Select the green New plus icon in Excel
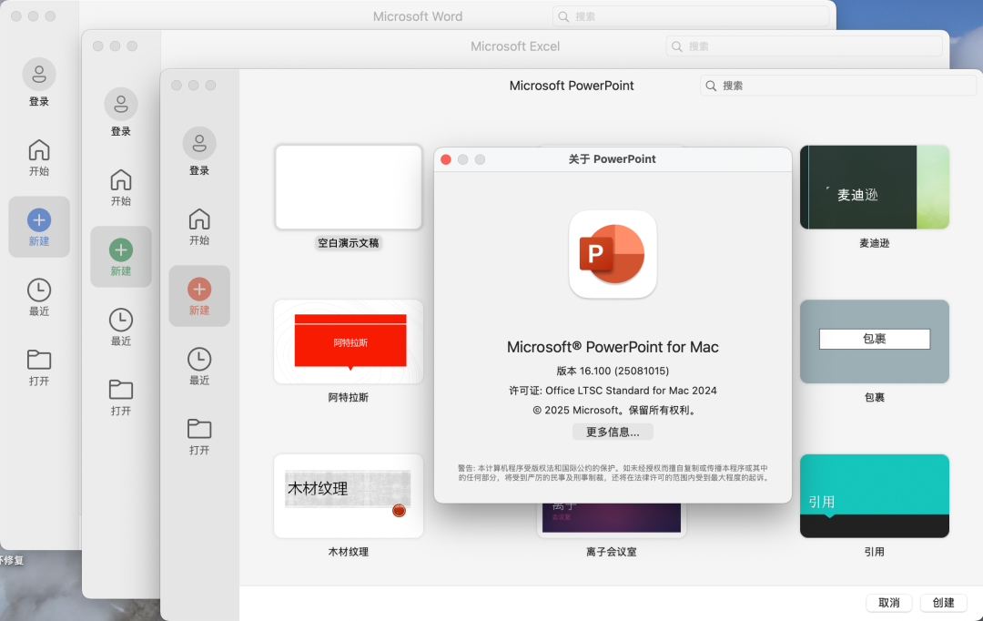Viewport: 983px width, 621px height. point(121,250)
